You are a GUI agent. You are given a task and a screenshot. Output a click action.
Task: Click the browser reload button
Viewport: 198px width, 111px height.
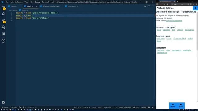tap(165, 4)
